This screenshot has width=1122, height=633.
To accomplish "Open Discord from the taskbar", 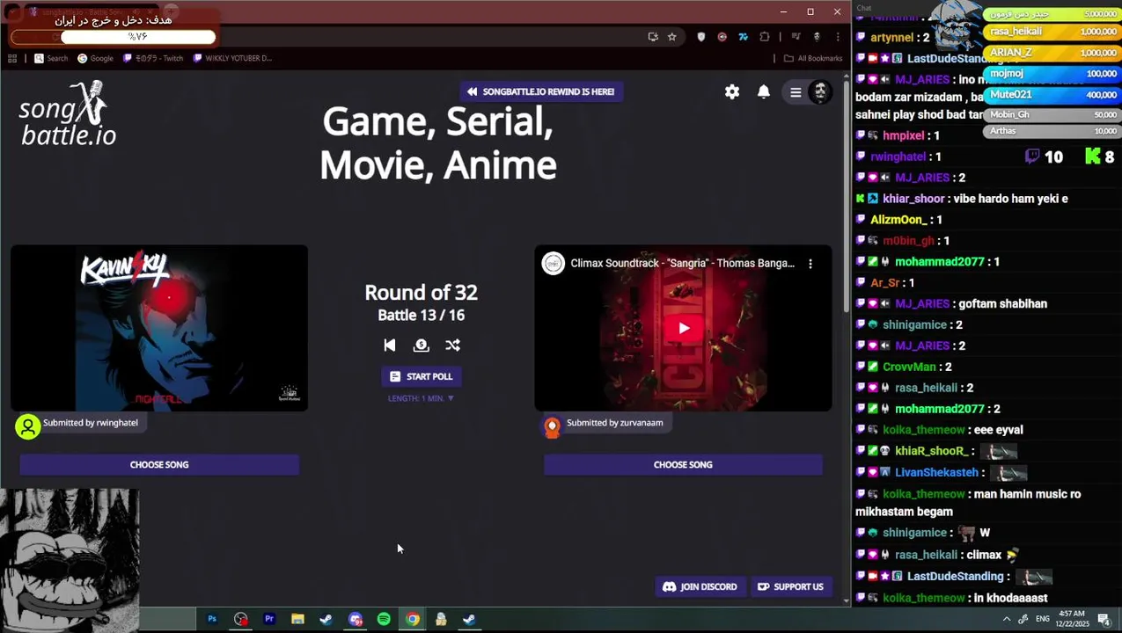I will coord(355,619).
